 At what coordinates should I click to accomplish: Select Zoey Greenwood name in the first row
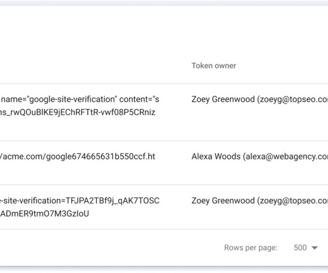[223, 99]
